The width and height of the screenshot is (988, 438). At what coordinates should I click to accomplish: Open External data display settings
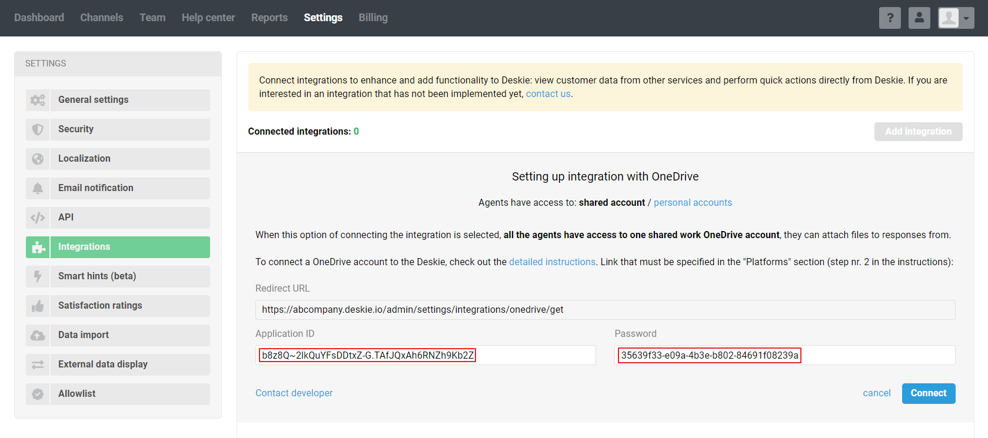click(x=118, y=365)
